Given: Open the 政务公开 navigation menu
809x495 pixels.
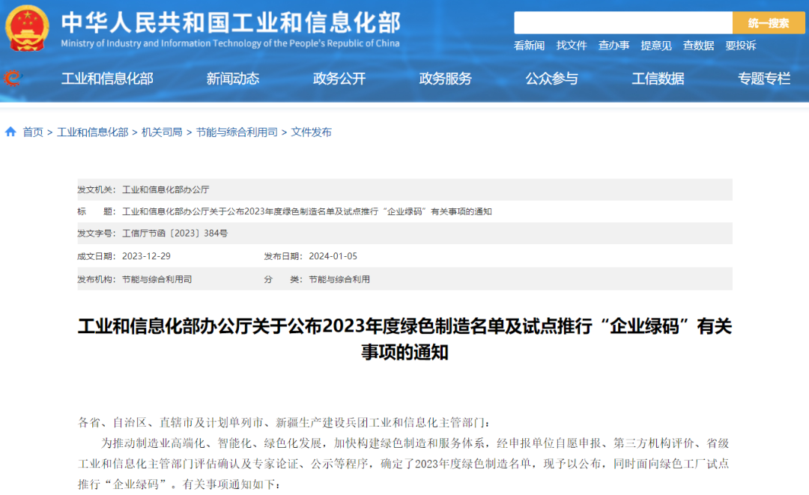Looking at the screenshot, I should click(x=339, y=79).
